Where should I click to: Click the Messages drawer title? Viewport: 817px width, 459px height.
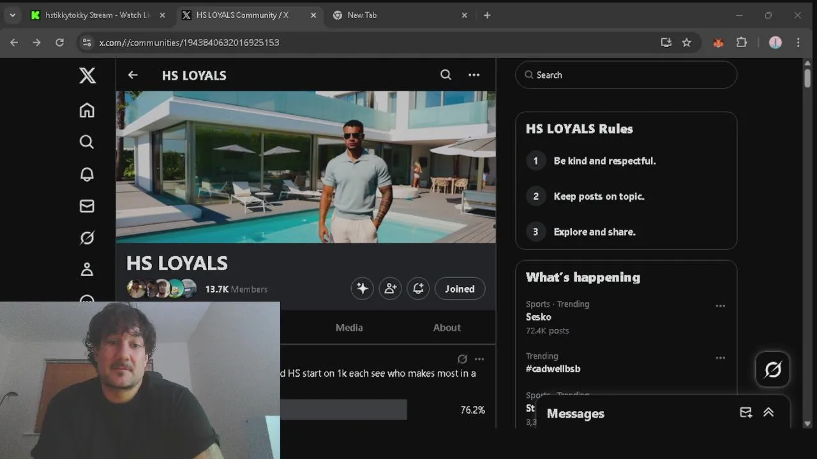(576, 414)
